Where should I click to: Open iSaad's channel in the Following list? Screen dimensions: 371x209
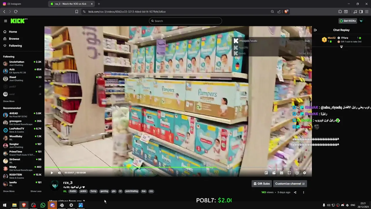[x=22, y=79]
